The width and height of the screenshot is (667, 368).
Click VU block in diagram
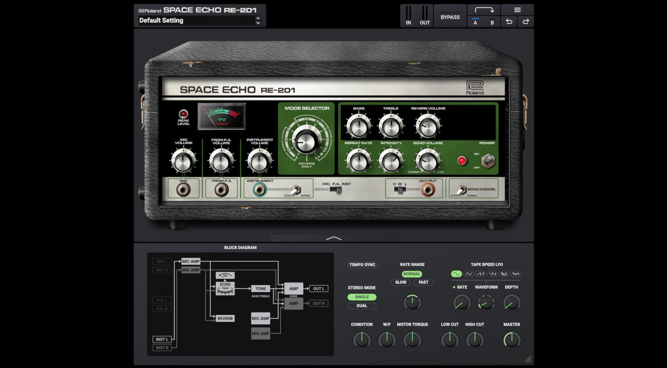(225, 275)
